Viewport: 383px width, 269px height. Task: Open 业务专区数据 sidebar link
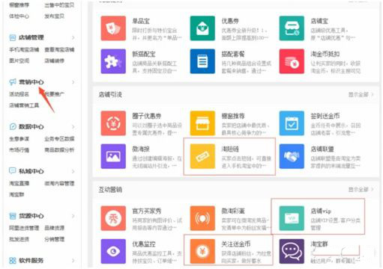(x=59, y=139)
